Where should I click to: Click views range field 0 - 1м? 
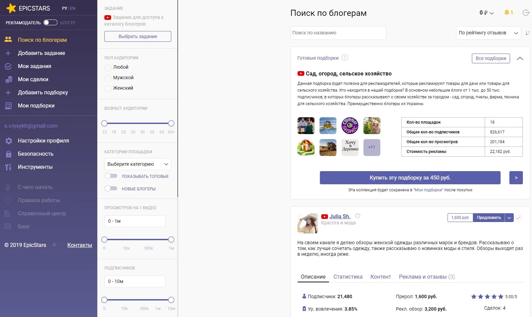click(x=135, y=221)
